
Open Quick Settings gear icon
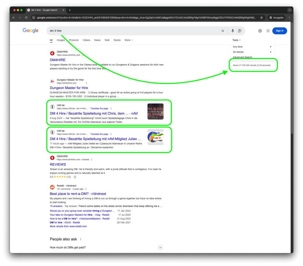260,31
